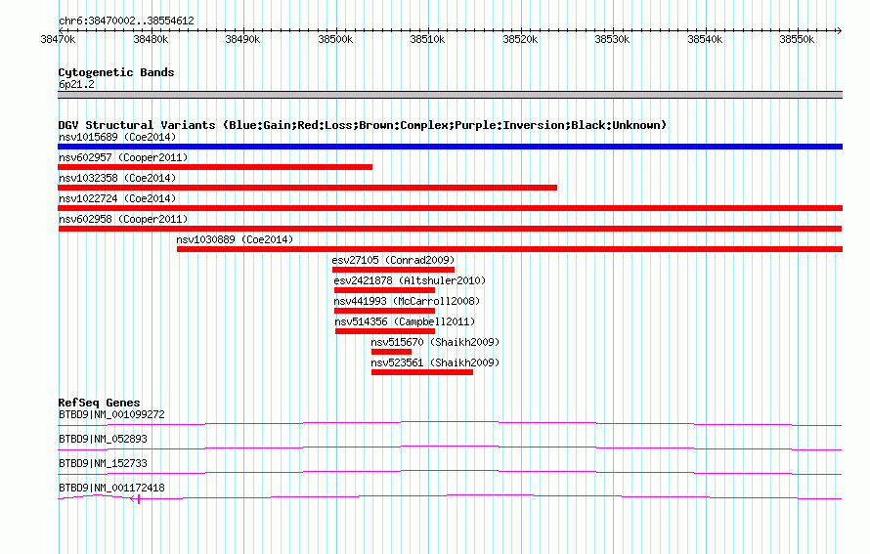Click the chr6:38470002..38554612 coordinates label
870x554 pixels.
point(126,21)
